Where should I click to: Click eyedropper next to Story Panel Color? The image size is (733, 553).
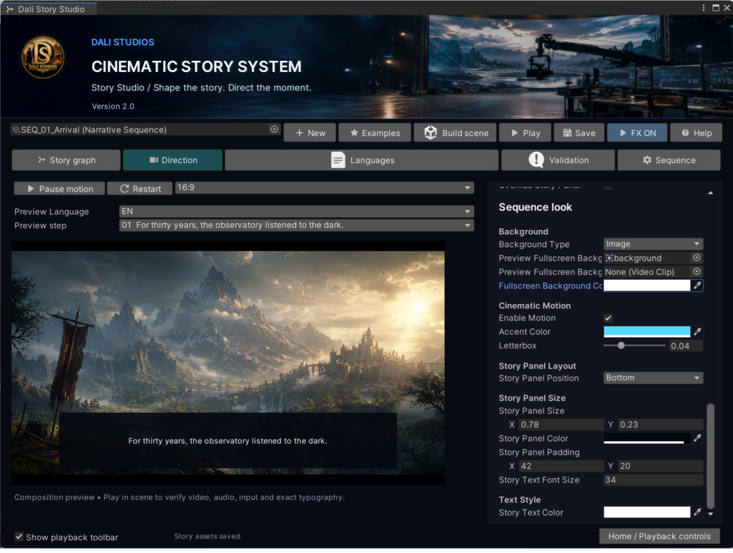(698, 438)
